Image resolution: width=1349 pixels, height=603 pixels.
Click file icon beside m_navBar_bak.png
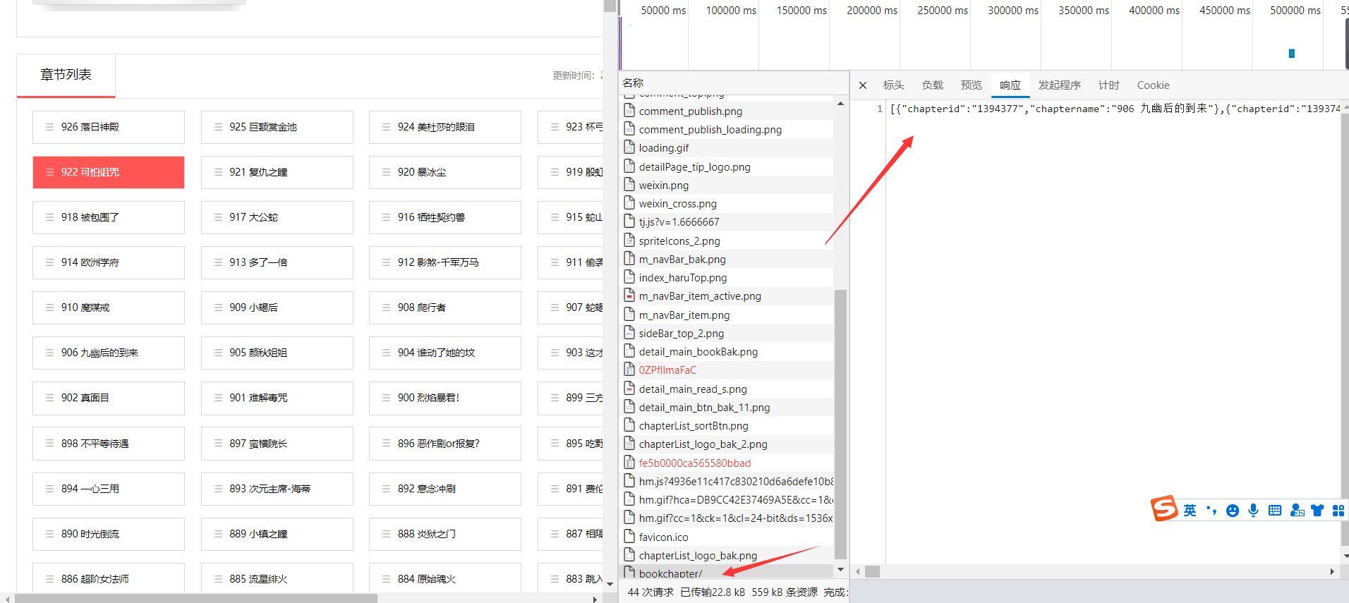(629, 258)
